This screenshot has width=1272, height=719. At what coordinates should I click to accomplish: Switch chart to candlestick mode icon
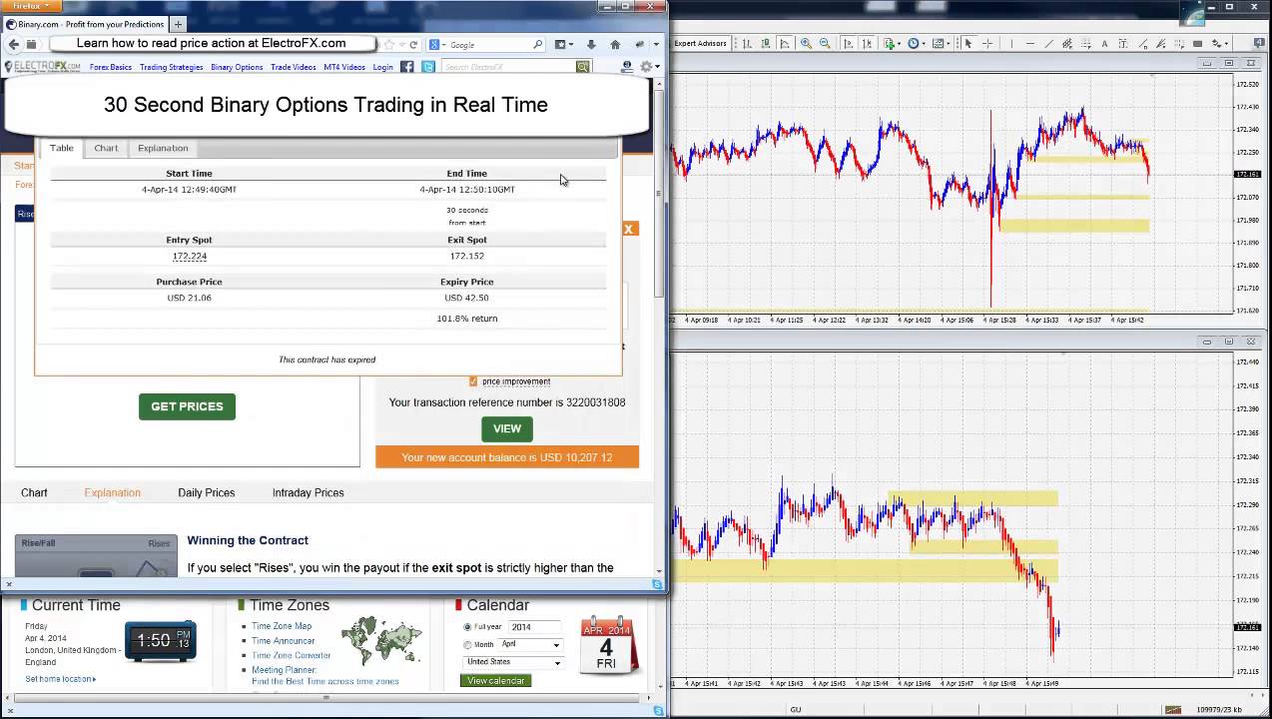(x=765, y=44)
